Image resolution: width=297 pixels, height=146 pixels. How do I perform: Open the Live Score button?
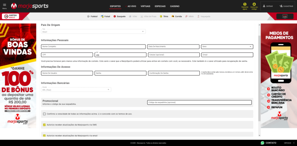tap(285, 16)
